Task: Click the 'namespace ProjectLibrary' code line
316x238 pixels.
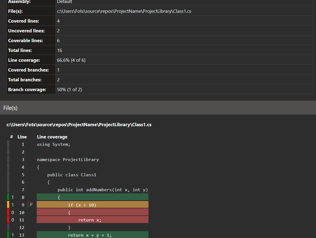Action: pos(68,160)
